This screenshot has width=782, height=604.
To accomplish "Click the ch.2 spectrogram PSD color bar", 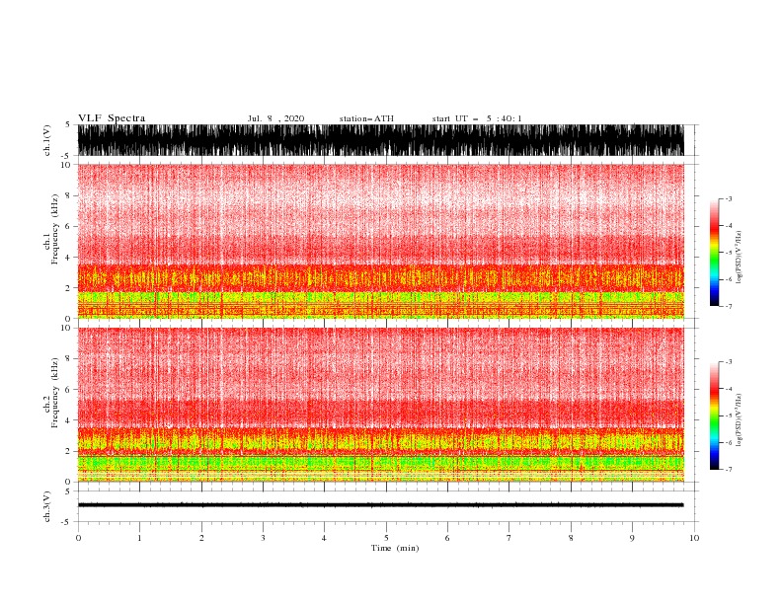I will tap(715, 415).
